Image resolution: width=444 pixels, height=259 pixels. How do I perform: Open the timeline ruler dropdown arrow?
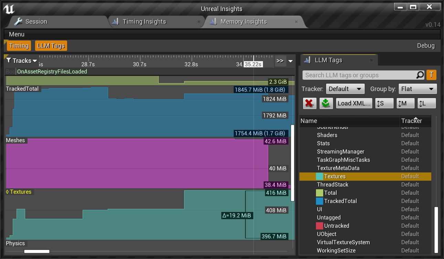tap(290, 61)
